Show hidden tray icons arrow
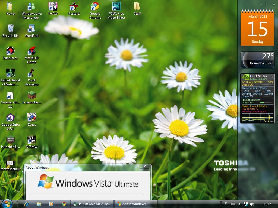Viewport: 278px width, 208px height. click(x=239, y=204)
